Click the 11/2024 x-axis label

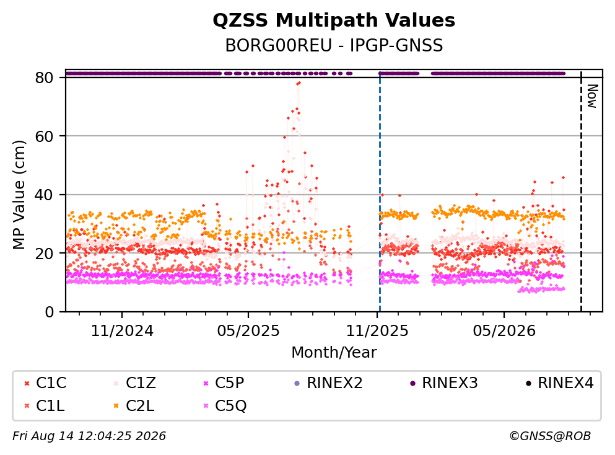click(122, 331)
